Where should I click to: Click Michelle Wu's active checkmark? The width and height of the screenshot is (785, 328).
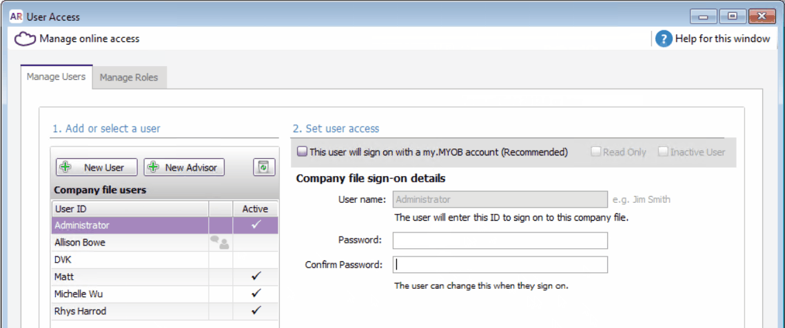point(255,294)
